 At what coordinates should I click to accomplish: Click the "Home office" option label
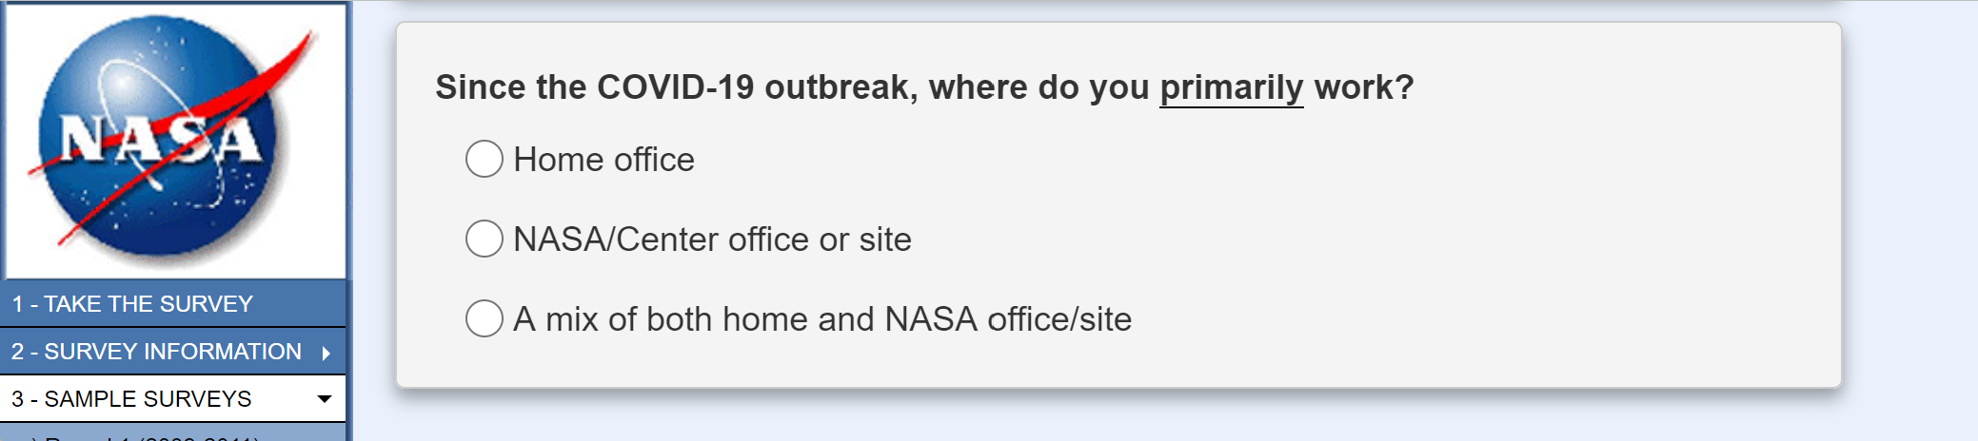point(603,160)
